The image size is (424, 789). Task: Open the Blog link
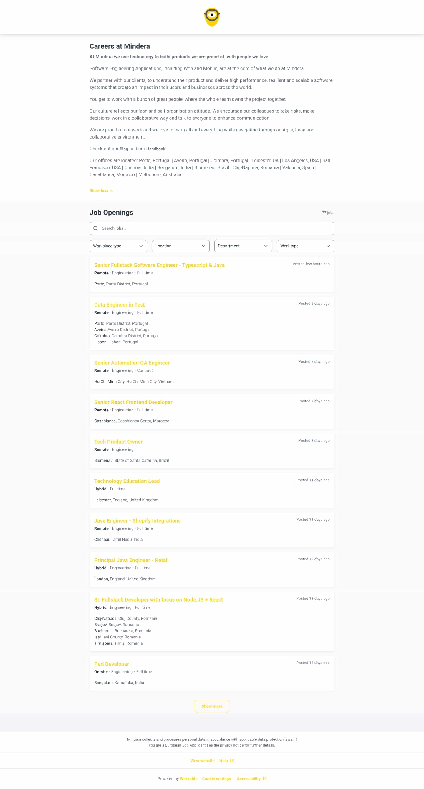pyautogui.click(x=124, y=149)
